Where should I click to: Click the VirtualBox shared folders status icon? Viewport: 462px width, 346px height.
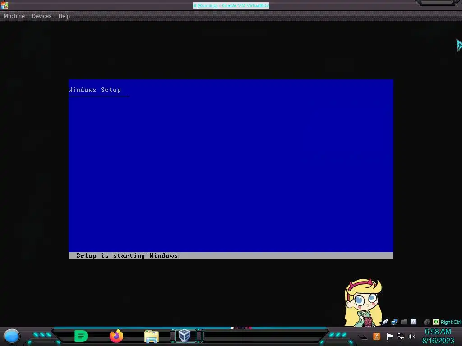click(404, 322)
